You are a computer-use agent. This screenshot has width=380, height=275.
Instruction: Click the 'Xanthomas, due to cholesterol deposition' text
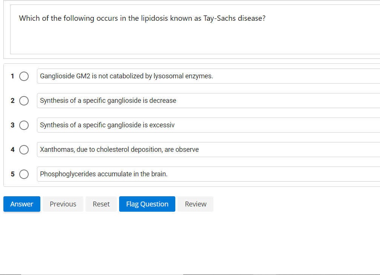click(119, 150)
